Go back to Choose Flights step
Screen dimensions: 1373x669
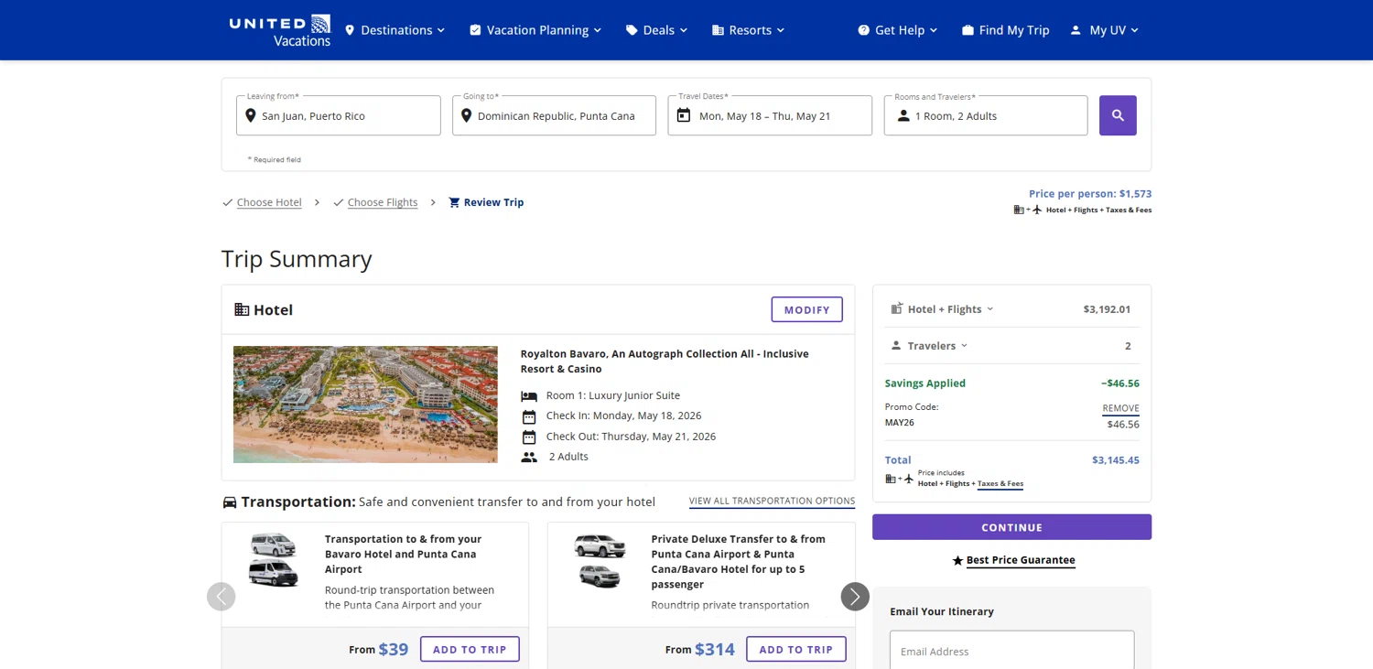pos(383,202)
